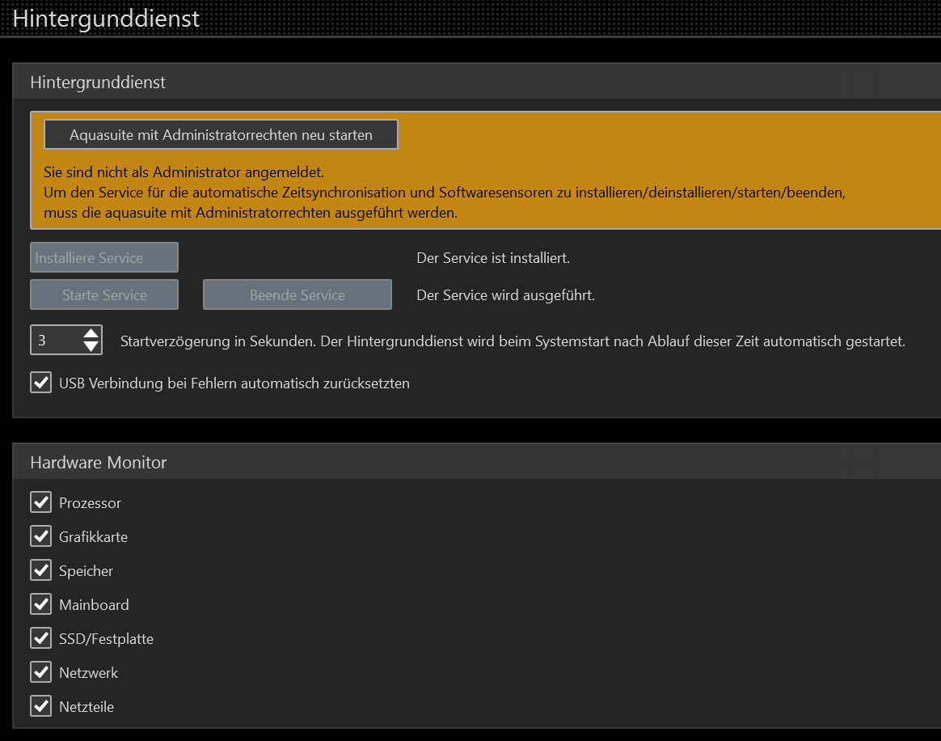Click the 'Der Service wird ausgeführt.' status text
The image size is (941, 741).
505,295
